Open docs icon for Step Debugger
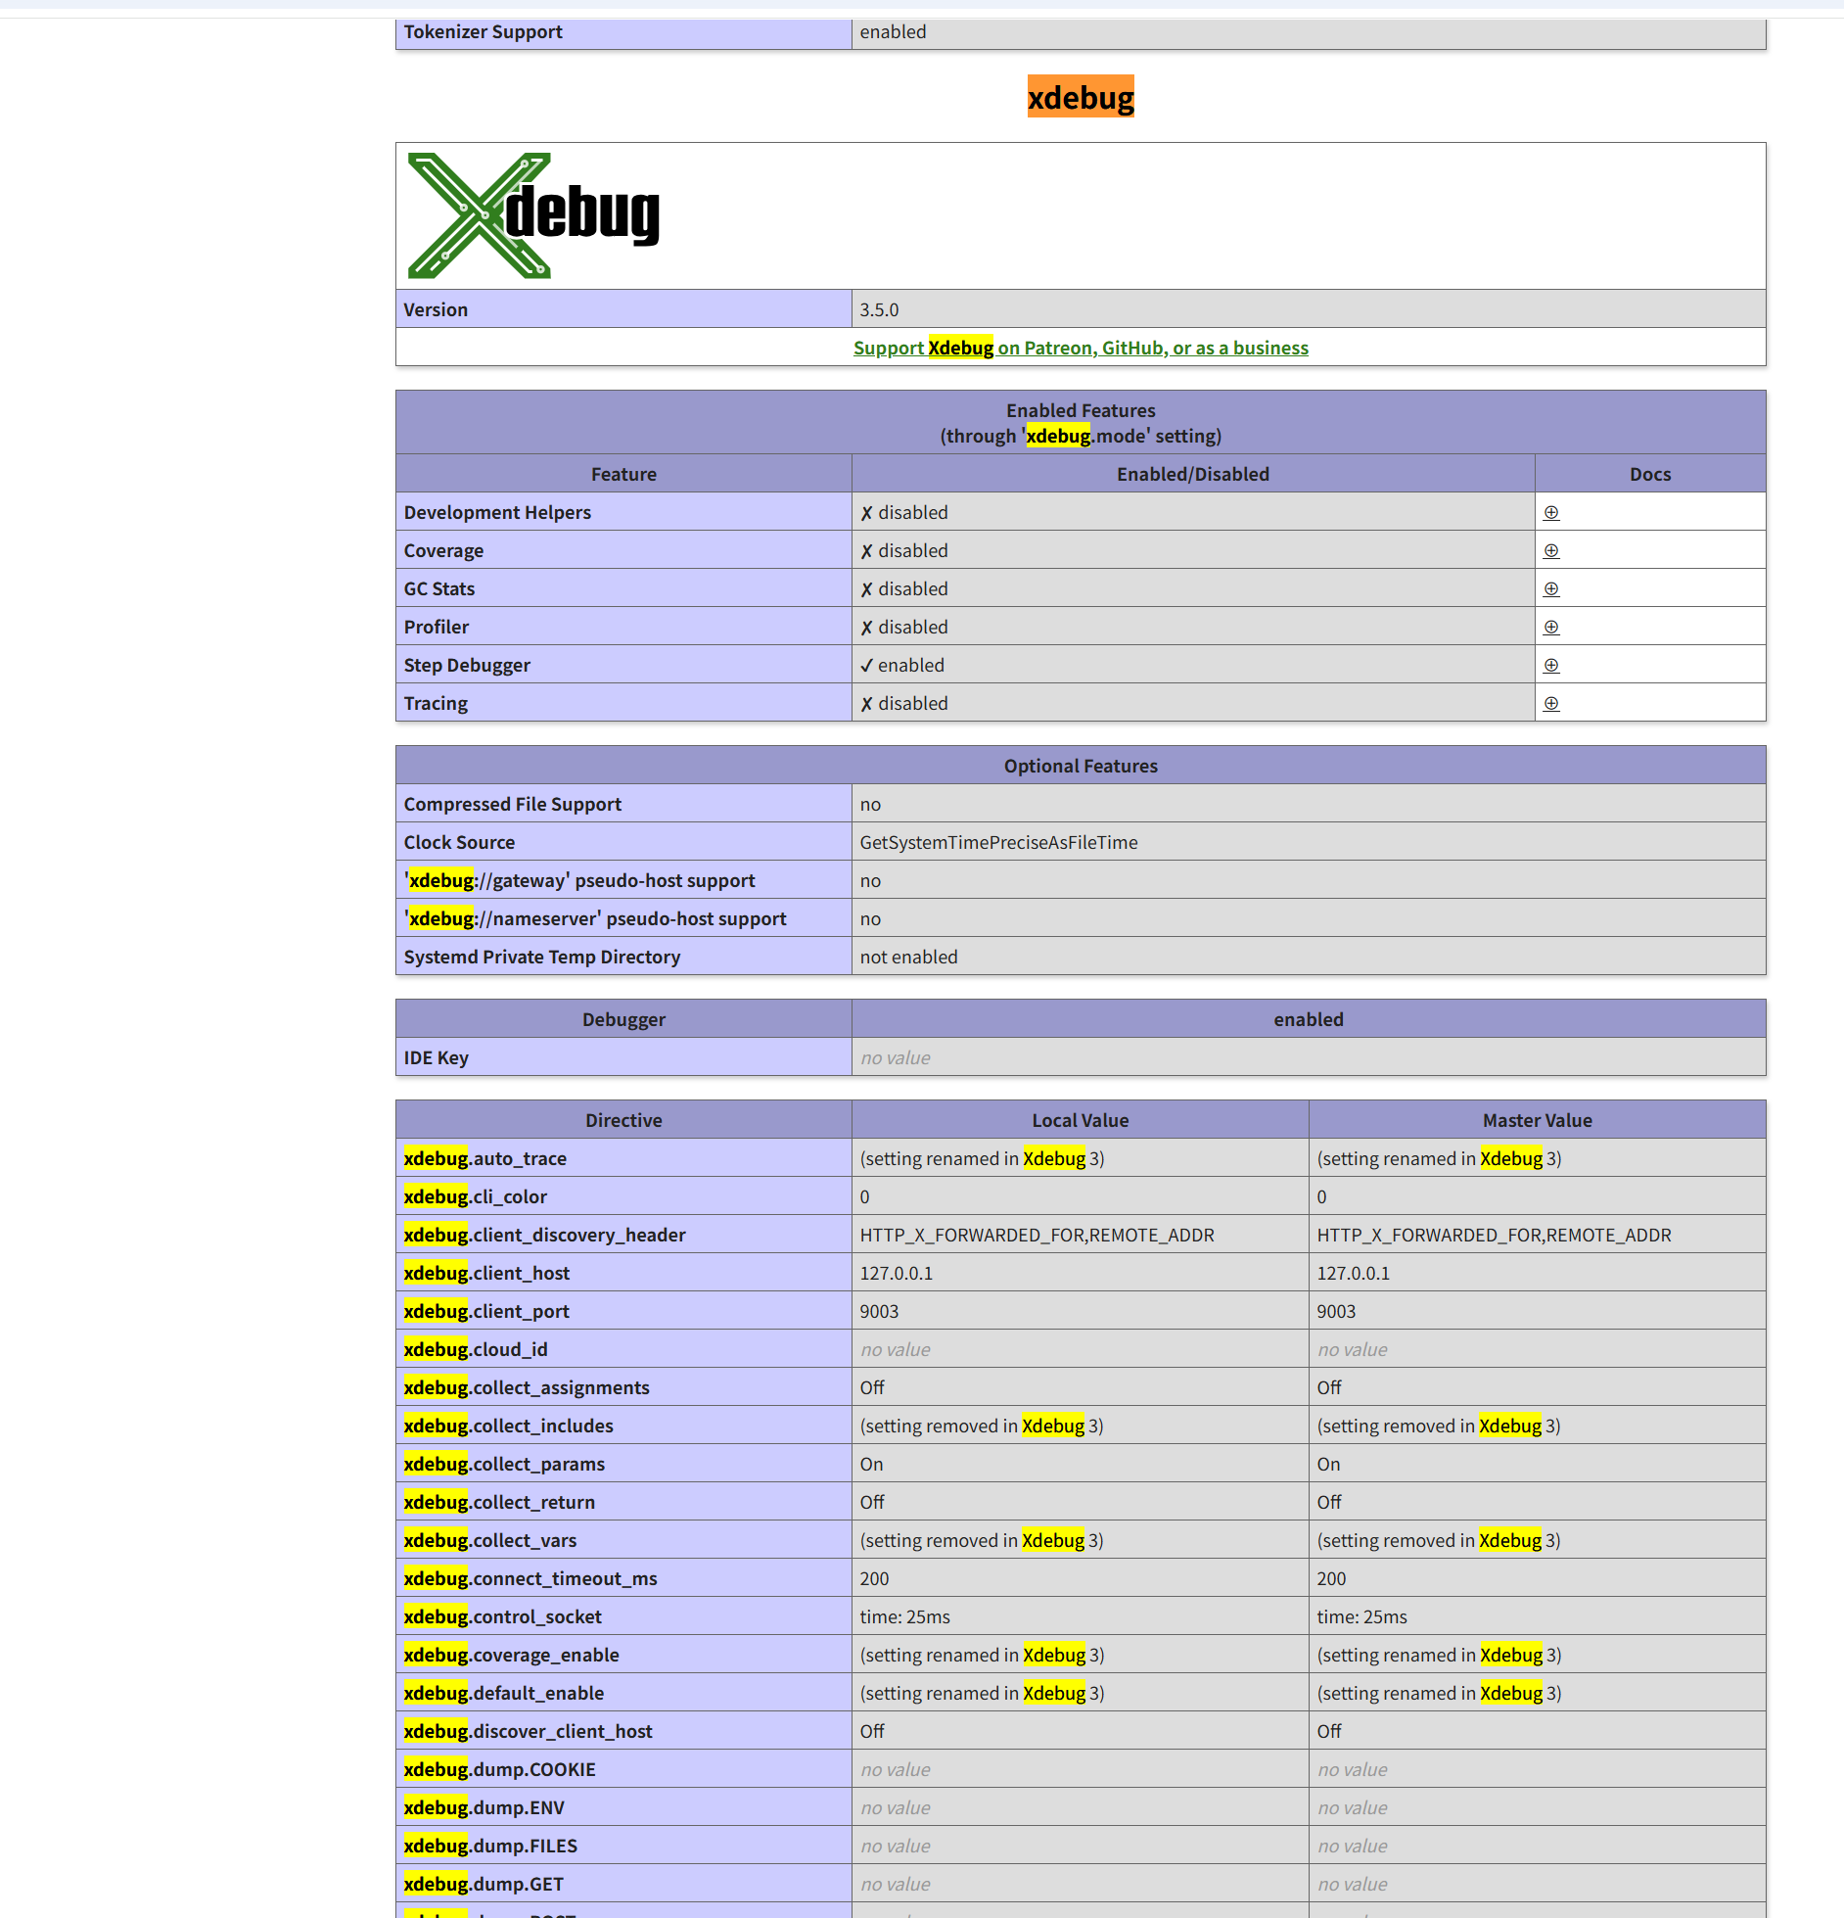The height and width of the screenshot is (1918, 1844). tap(1551, 665)
